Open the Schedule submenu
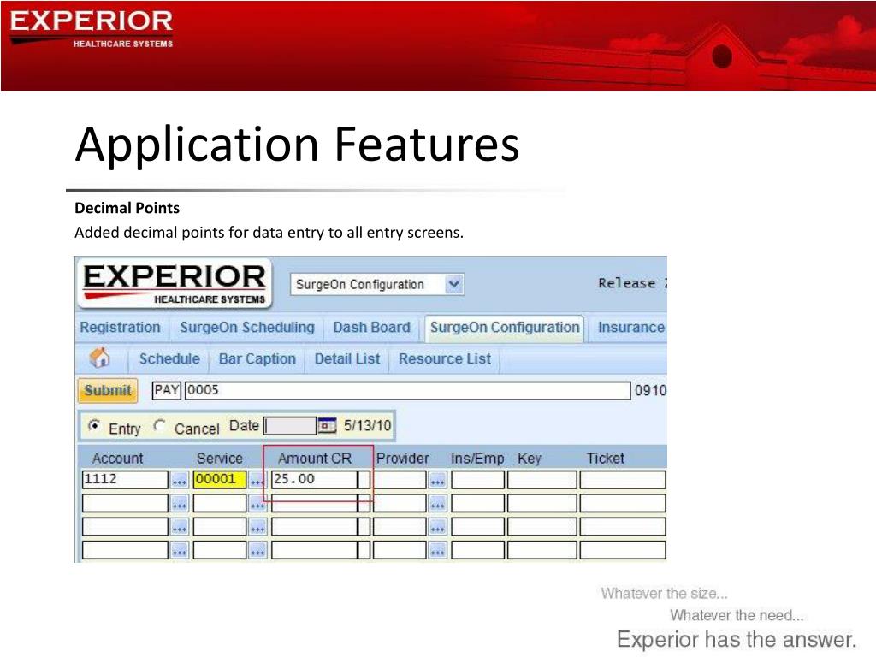Viewport: 876px width, 657px height. [169, 358]
